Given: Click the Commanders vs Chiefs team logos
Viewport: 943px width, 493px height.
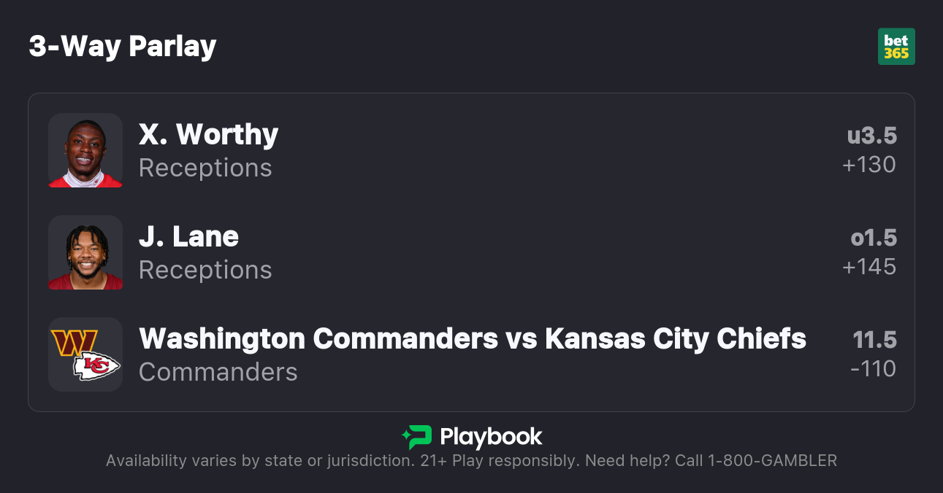Looking at the screenshot, I should [x=85, y=354].
